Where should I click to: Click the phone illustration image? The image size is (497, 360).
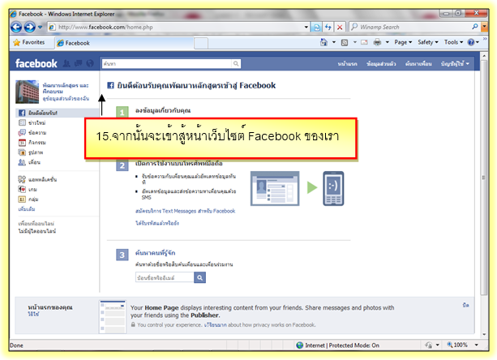coord(333,189)
